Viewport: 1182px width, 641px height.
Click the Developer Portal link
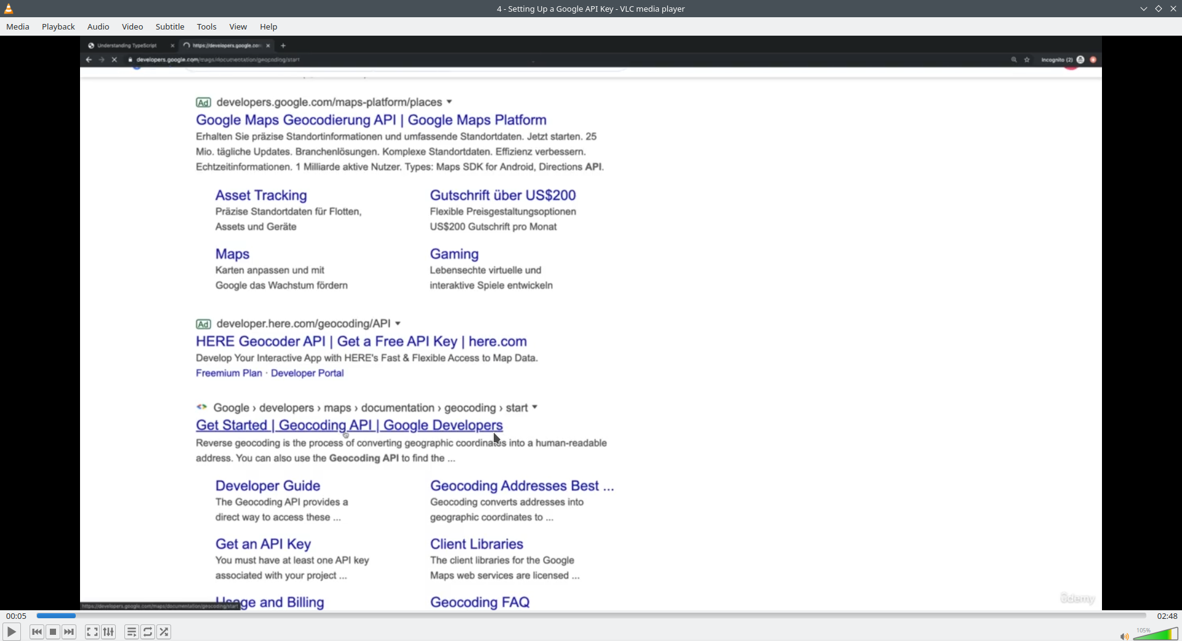(x=307, y=373)
